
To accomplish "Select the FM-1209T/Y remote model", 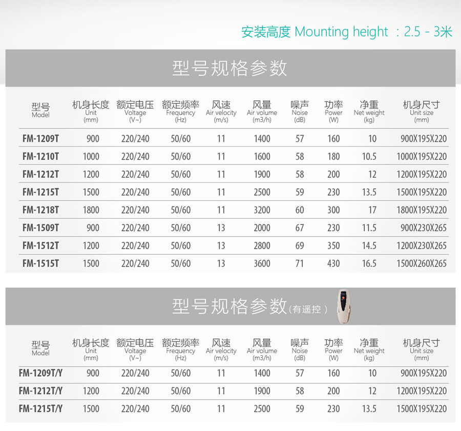I will point(40,373).
